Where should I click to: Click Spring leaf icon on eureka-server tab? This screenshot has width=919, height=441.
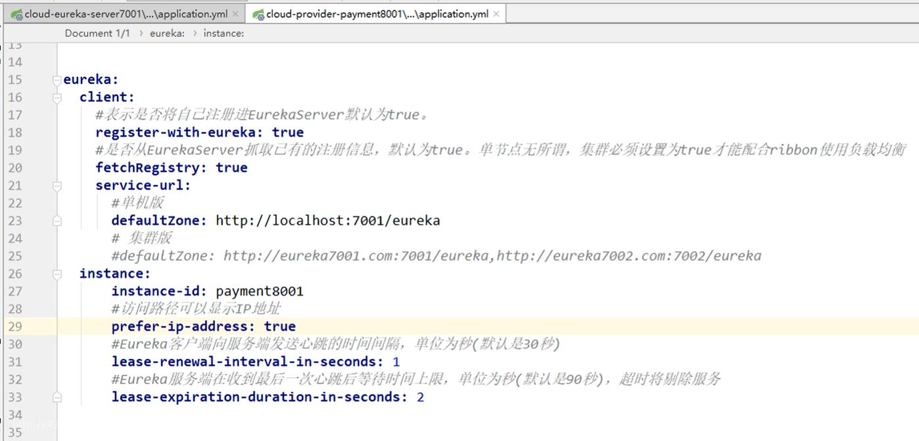click(16, 14)
